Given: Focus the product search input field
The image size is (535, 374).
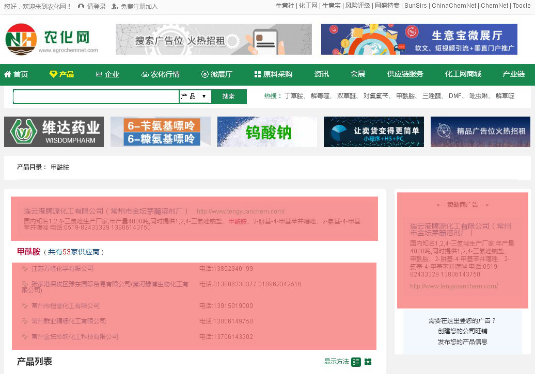Looking at the screenshot, I should 96,96.
